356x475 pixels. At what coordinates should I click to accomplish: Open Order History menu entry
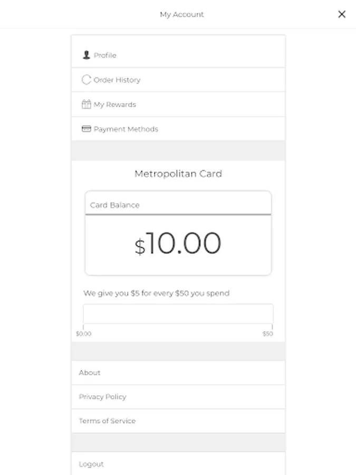pos(117,80)
